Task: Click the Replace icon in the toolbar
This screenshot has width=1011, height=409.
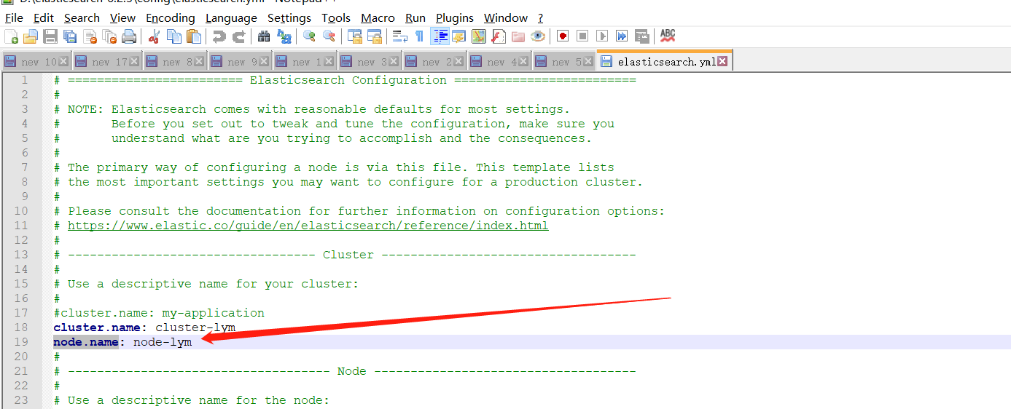Action: coord(284,36)
